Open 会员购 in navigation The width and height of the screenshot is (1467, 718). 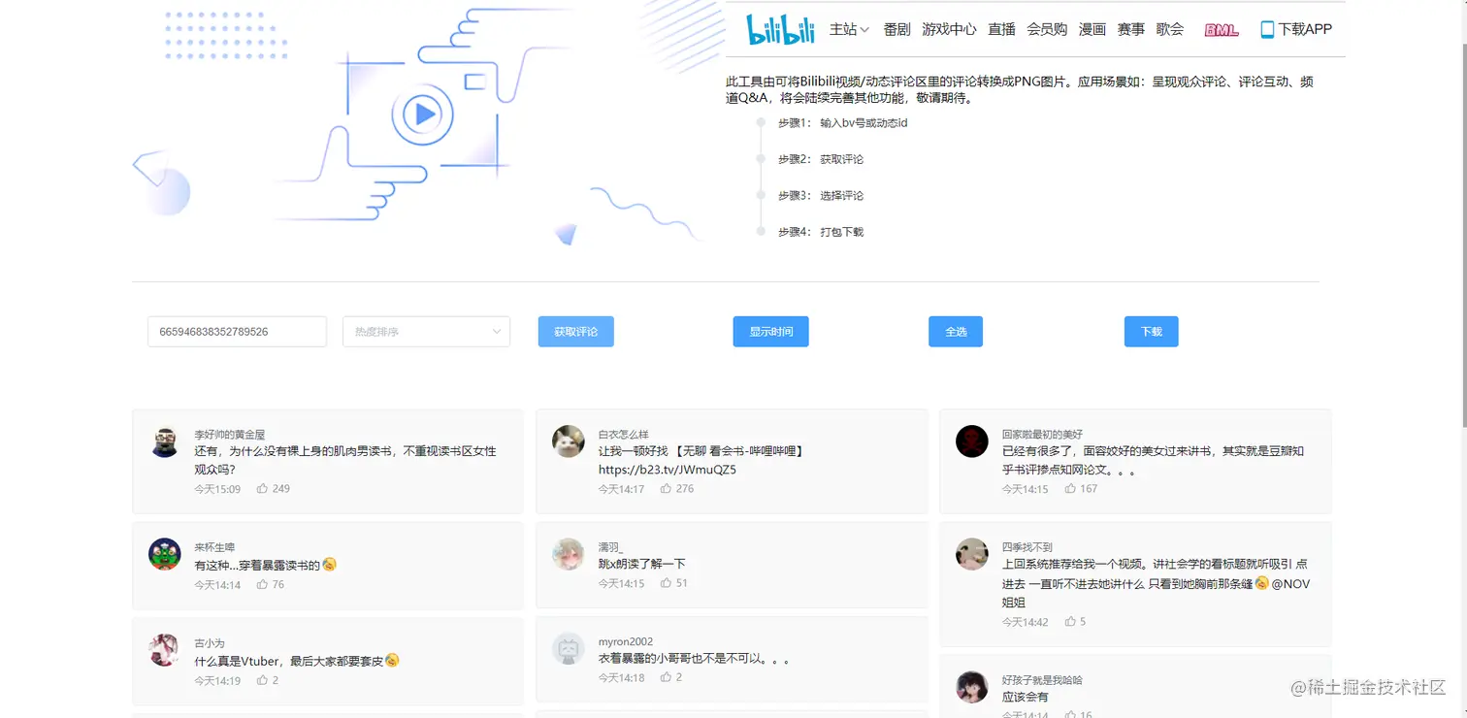coord(1047,30)
